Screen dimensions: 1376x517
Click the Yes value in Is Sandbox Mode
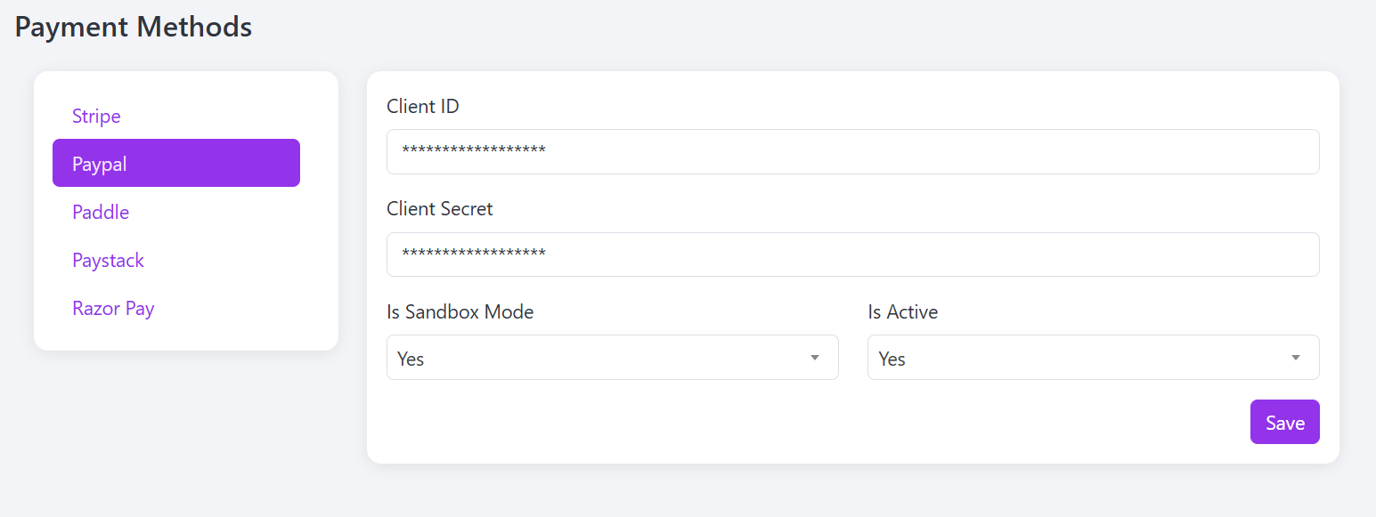(411, 359)
